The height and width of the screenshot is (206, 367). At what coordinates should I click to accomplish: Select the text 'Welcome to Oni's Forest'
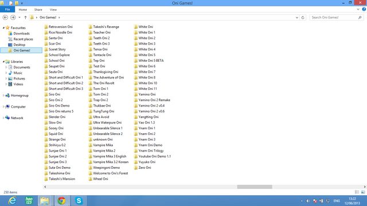coord(111,173)
